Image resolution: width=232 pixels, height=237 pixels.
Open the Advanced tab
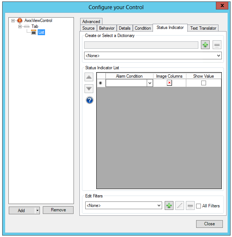point(91,22)
